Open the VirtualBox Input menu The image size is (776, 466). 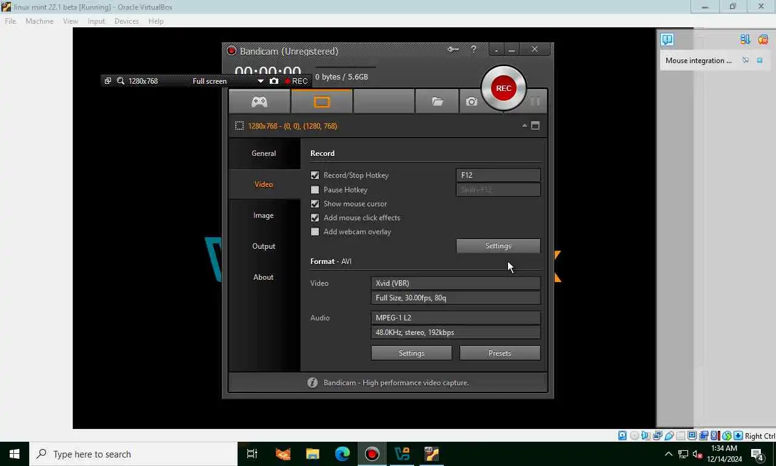pyautogui.click(x=96, y=21)
